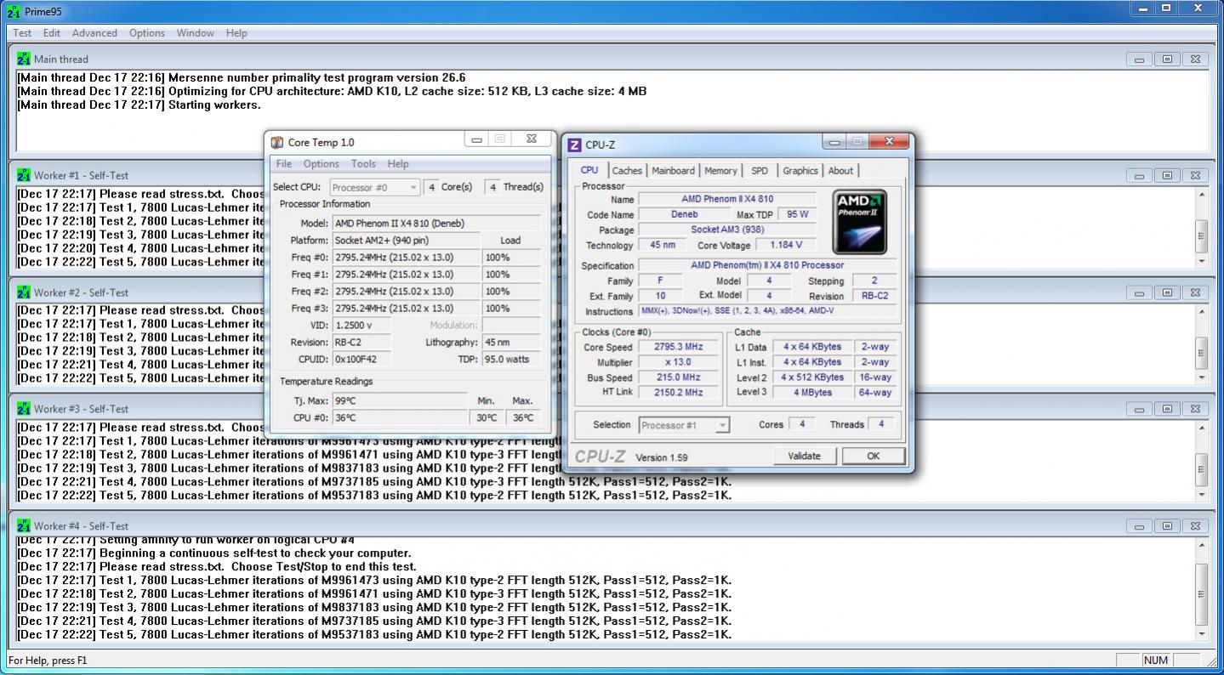Viewport: 1224px width, 675px height.
Task: Maximize the Worker #1 child window
Action: (x=1167, y=175)
